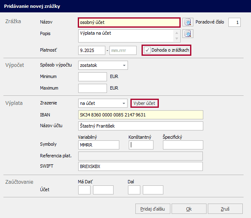Toggle the Dohoda o zrážkach checkbox
This screenshot has width=251, height=218.
147,50
